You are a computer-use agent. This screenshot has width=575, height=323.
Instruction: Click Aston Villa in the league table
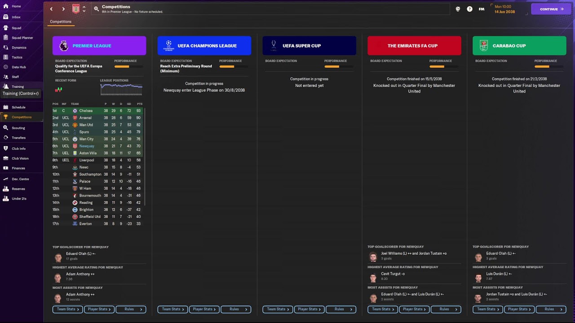[x=88, y=153]
